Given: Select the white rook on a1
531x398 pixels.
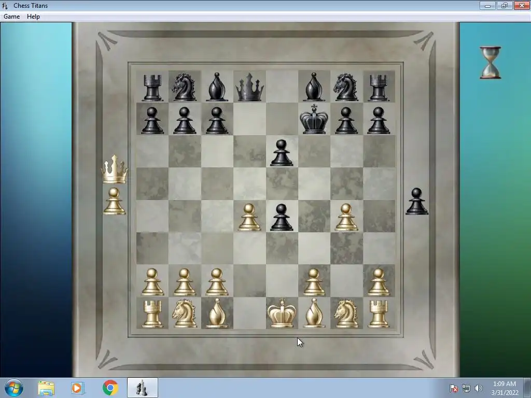Looking at the screenshot, I should tap(152, 314).
